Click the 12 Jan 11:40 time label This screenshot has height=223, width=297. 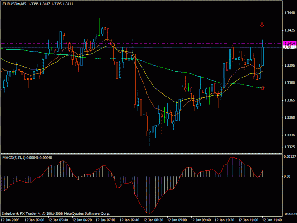[x=272, y=220]
